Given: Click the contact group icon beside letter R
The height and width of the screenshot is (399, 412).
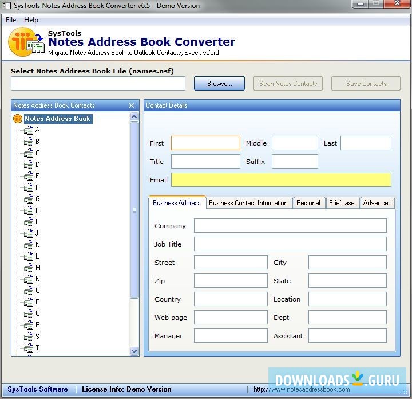Looking at the screenshot, I should coord(29,325).
